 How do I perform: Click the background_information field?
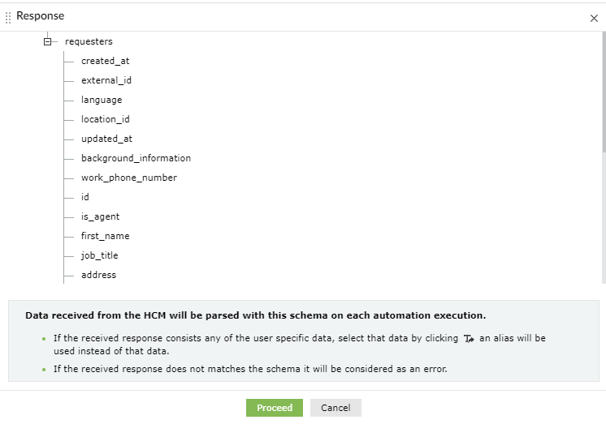point(136,158)
